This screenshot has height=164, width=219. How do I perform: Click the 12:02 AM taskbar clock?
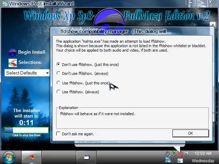[203, 153]
